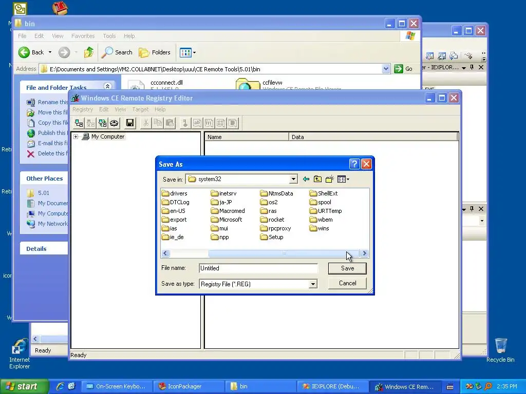Open the Back history dropdown arrow in bin window
This screenshot has width=526, height=394.
click(x=50, y=52)
